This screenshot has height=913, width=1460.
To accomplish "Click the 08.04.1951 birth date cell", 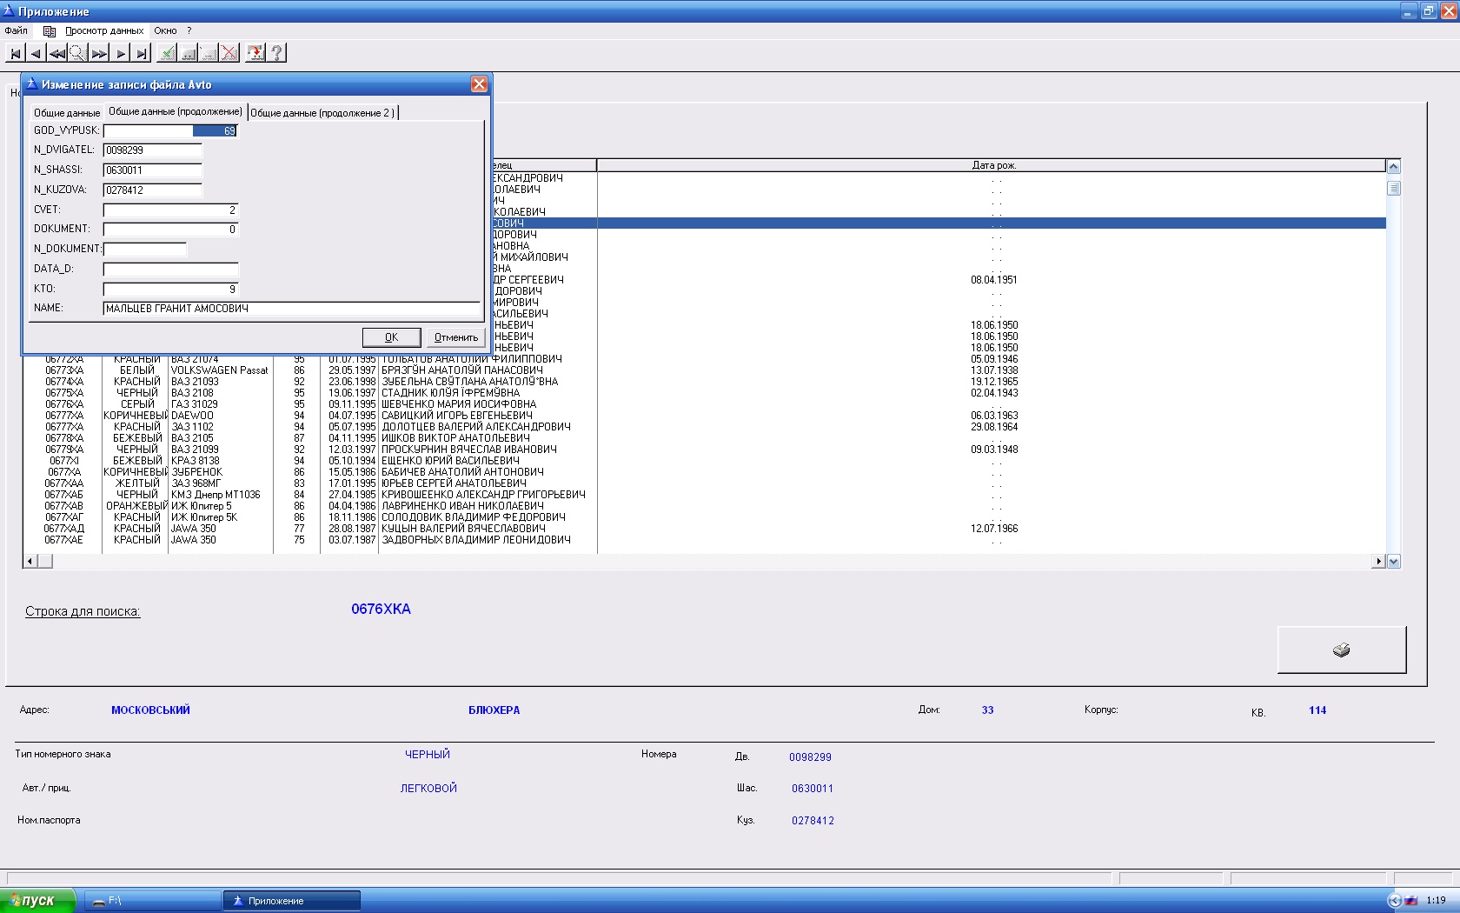I will (x=994, y=280).
